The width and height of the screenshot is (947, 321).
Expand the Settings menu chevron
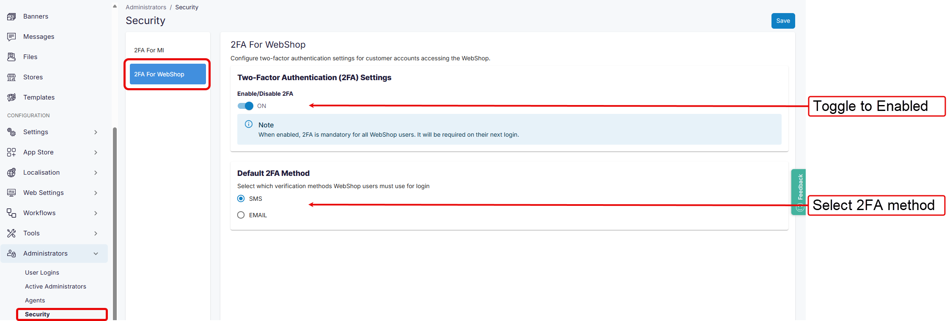[96, 132]
